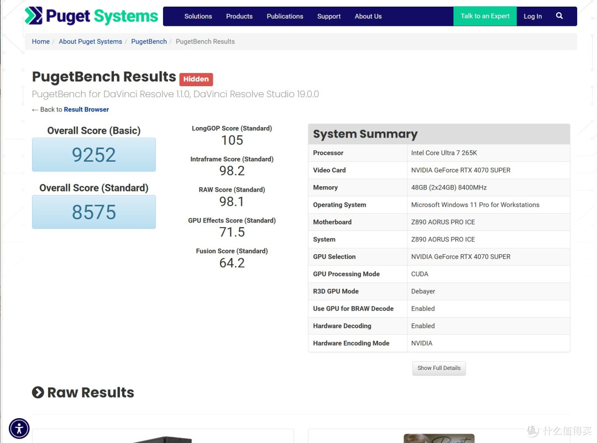Open the Solutions menu
This screenshot has width=597, height=443.
tap(198, 17)
